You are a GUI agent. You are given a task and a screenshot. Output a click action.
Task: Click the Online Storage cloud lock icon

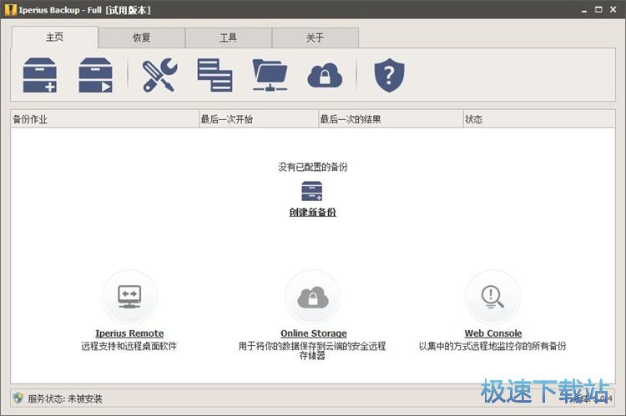point(313,297)
